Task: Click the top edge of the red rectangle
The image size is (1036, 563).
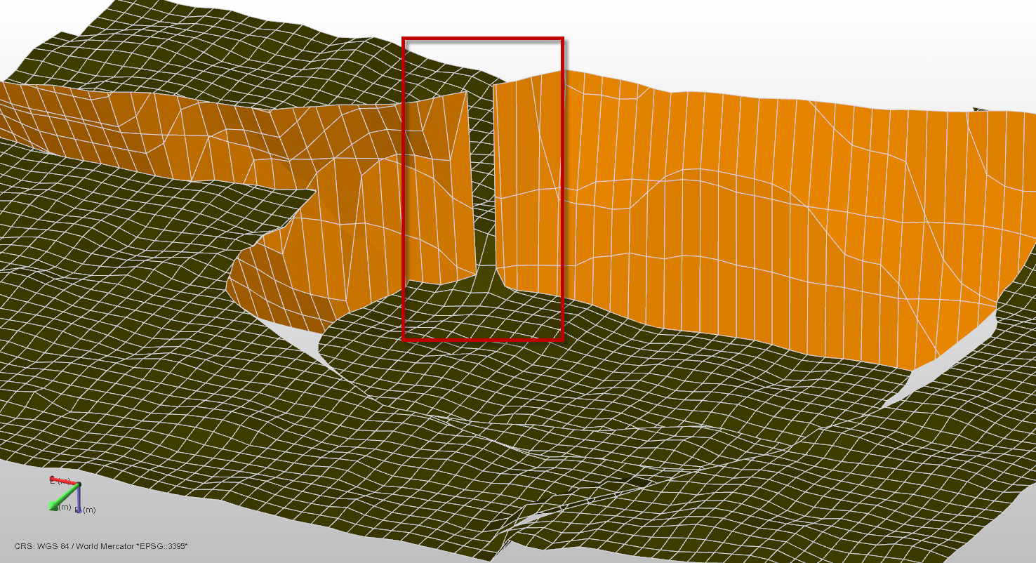Action: pyautogui.click(x=483, y=38)
